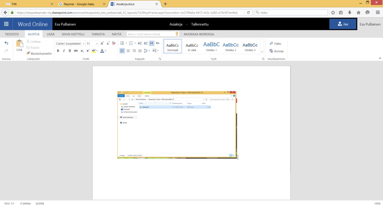Select the Muotoilusivellin format painter
This screenshot has width=383, height=205.
click(39, 54)
